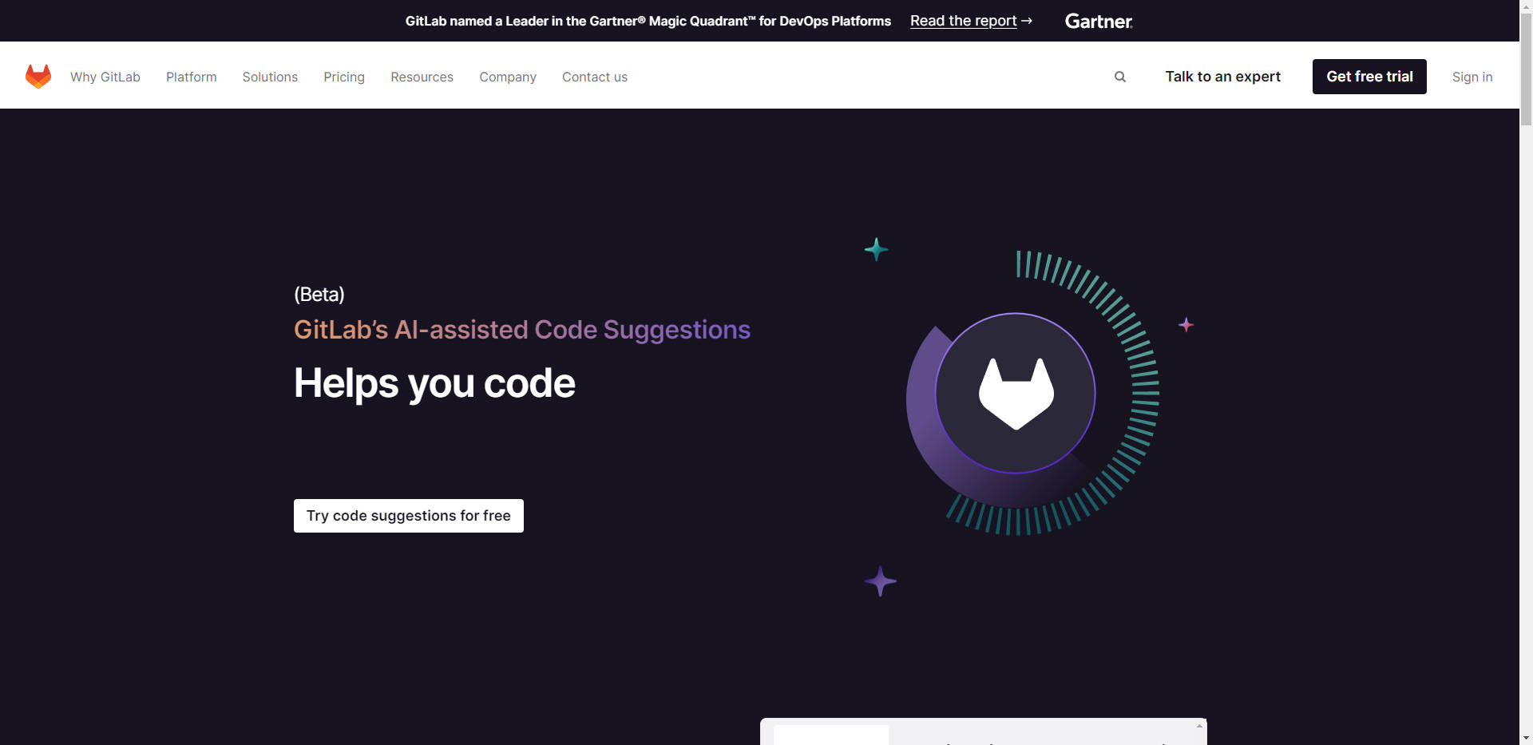Open the Company menu

508,77
